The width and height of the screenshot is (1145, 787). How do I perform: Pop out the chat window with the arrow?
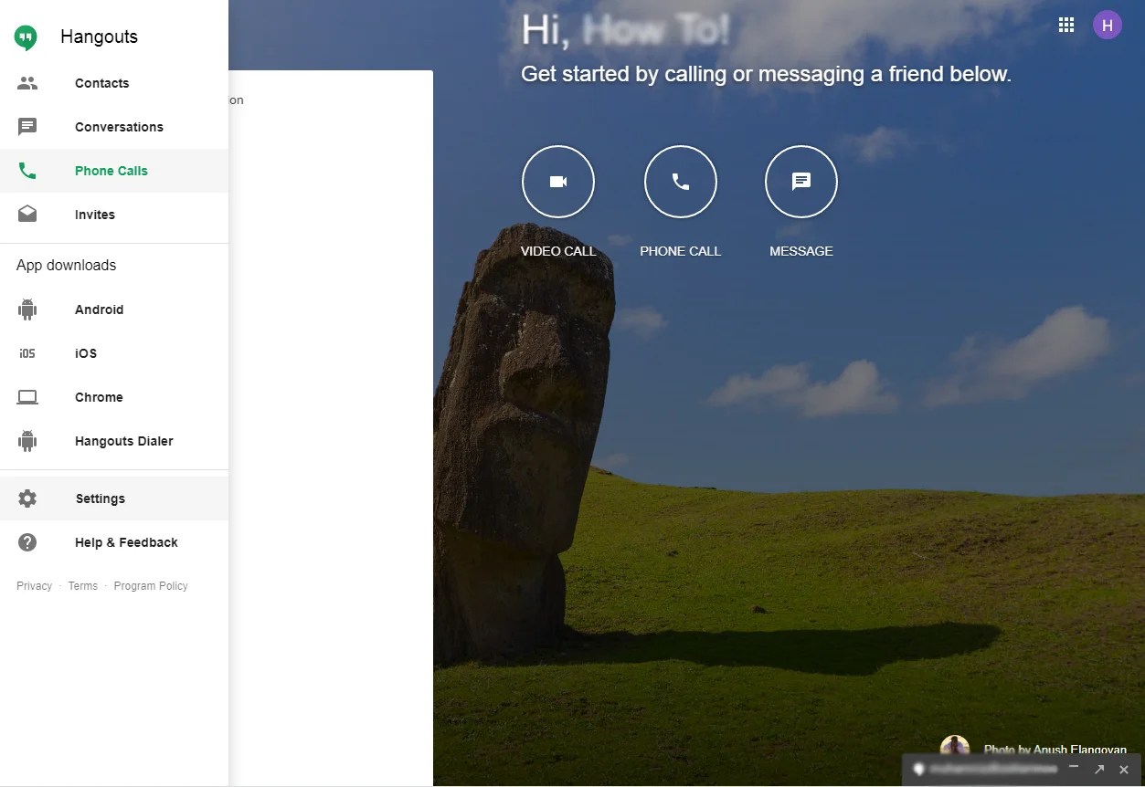(x=1099, y=770)
